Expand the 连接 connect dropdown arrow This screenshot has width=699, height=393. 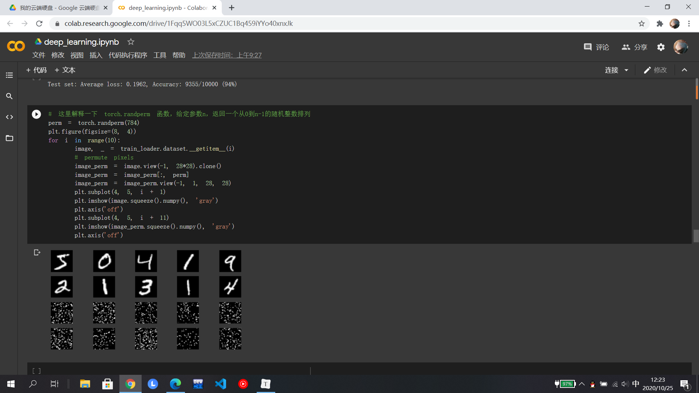[627, 70]
